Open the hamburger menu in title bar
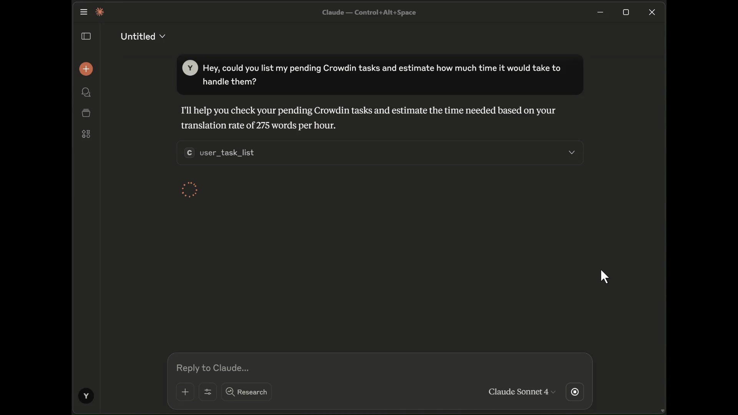This screenshot has width=738, height=415. point(84,12)
